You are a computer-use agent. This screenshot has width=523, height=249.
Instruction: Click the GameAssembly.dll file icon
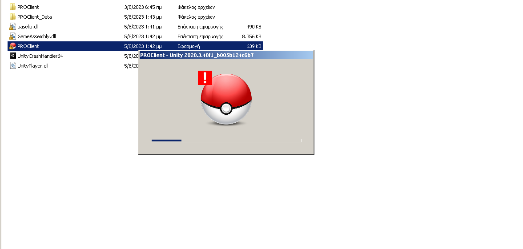coord(12,36)
